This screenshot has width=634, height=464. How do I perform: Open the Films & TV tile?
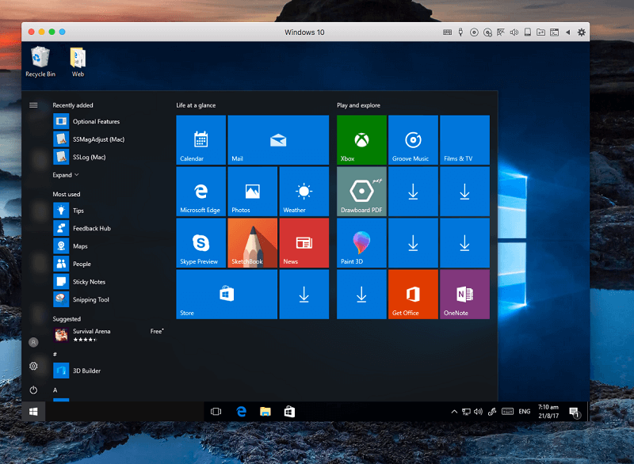point(464,139)
